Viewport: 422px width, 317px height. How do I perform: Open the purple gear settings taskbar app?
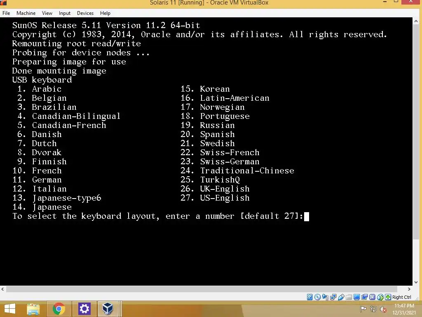point(84,309)
